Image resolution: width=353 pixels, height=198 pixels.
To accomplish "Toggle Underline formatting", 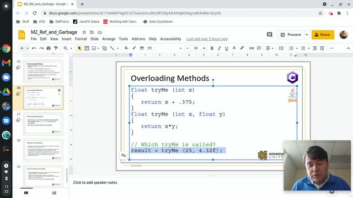I will pos(227,48).
